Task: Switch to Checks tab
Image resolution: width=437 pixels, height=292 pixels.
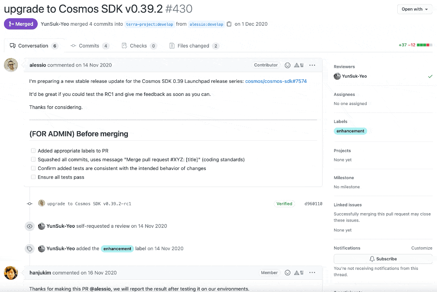Action: [x=139, y=46]
